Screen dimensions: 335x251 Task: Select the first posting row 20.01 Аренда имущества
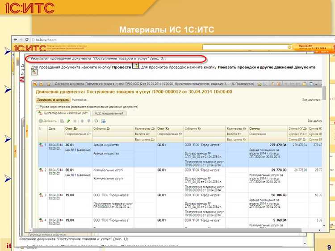(x=180, y=155)
